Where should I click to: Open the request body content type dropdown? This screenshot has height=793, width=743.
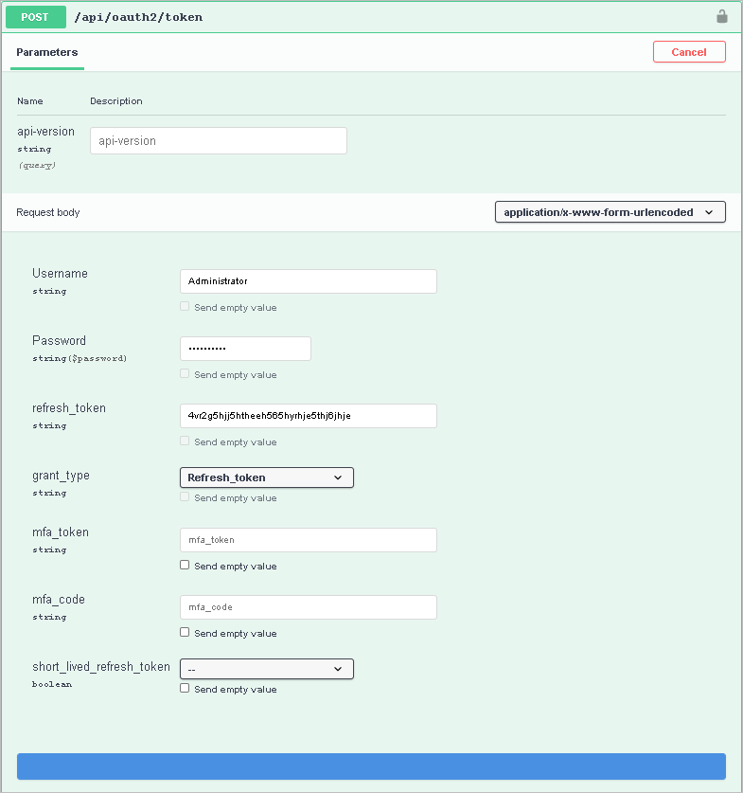coord(610,212)
